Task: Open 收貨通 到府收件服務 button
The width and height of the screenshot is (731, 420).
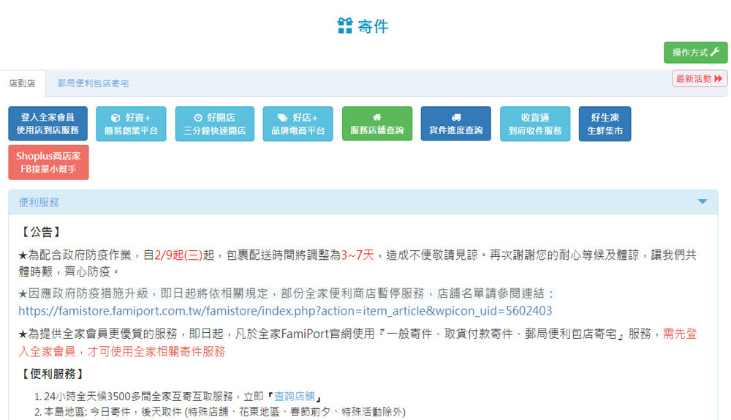Action: pyautogui.click(x=535, y=124)
